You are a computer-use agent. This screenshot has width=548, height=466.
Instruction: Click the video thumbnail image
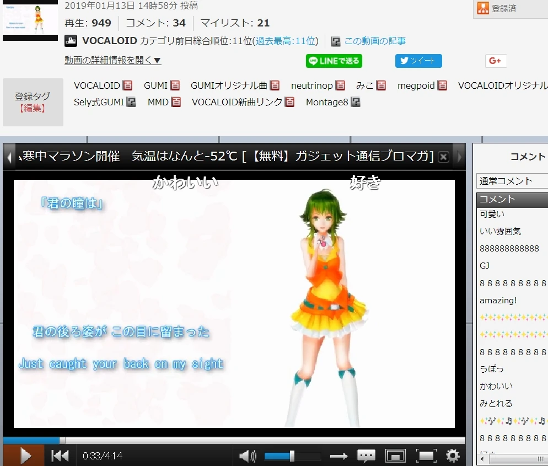30,20
